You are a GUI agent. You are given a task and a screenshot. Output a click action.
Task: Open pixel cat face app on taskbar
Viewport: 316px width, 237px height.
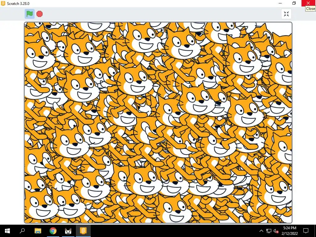[68, 231]
